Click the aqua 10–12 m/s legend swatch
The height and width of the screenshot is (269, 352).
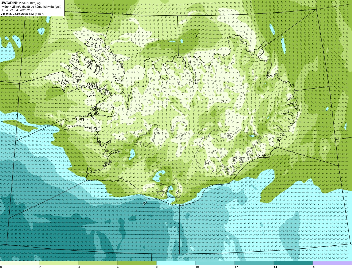click(215, 263)
